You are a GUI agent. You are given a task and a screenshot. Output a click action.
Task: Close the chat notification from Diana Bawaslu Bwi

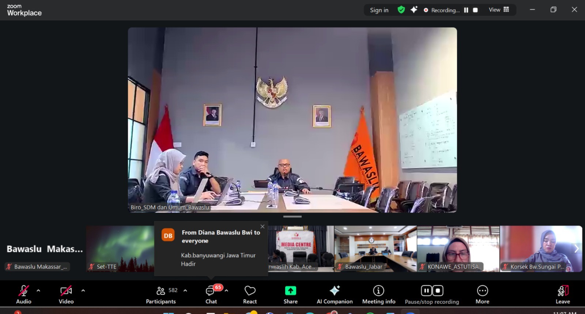(263, 227)
